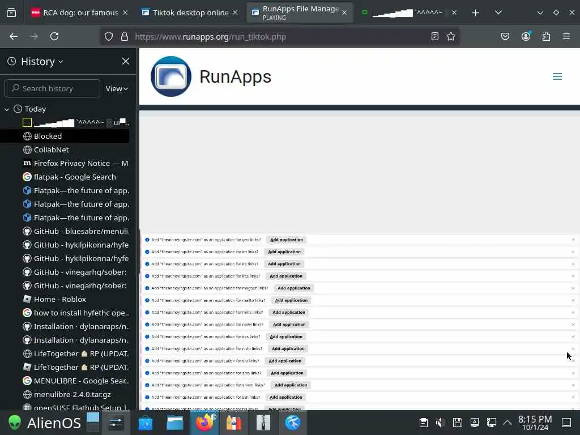Open the KDE Connect-style blue globe taskbar icon

pos(293,423)
